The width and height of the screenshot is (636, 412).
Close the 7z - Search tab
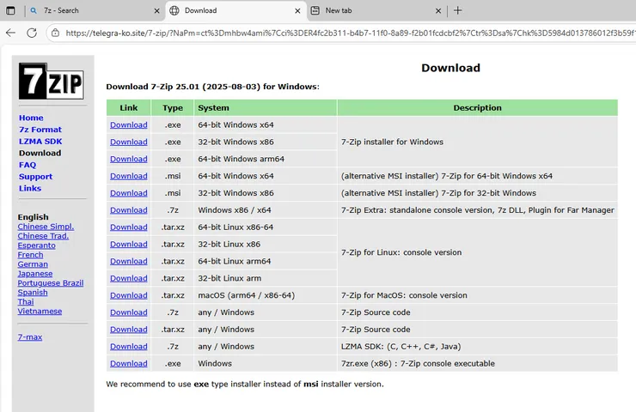(156, 11)
